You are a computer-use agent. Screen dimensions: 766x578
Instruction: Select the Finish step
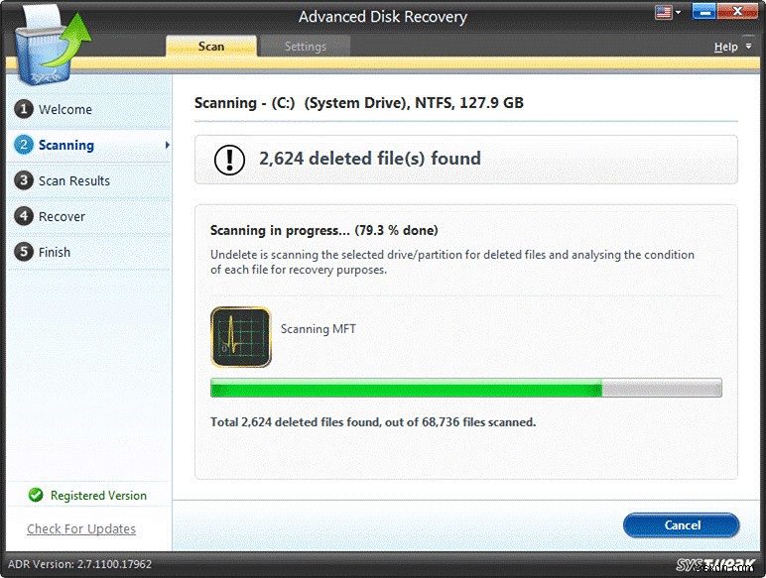[89, 252]
